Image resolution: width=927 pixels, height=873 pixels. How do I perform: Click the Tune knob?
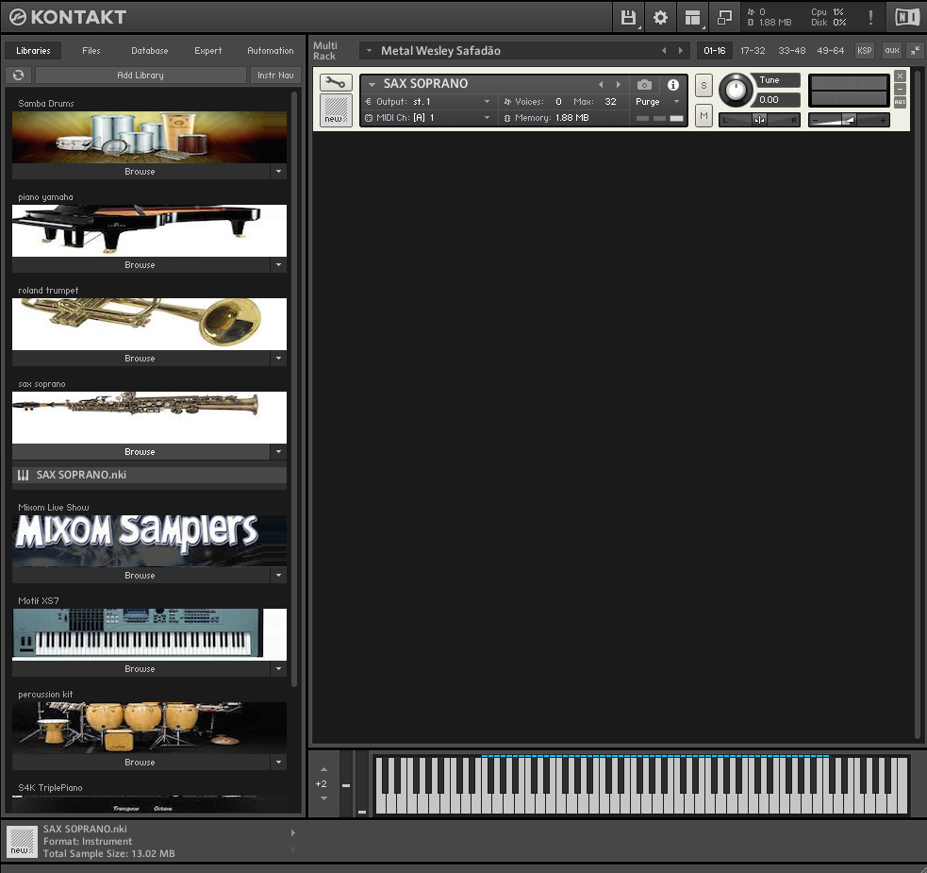736,90
